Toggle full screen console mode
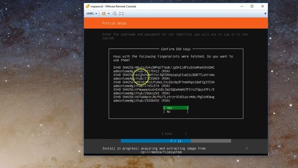298x168 pixels. tap(122, 14)
